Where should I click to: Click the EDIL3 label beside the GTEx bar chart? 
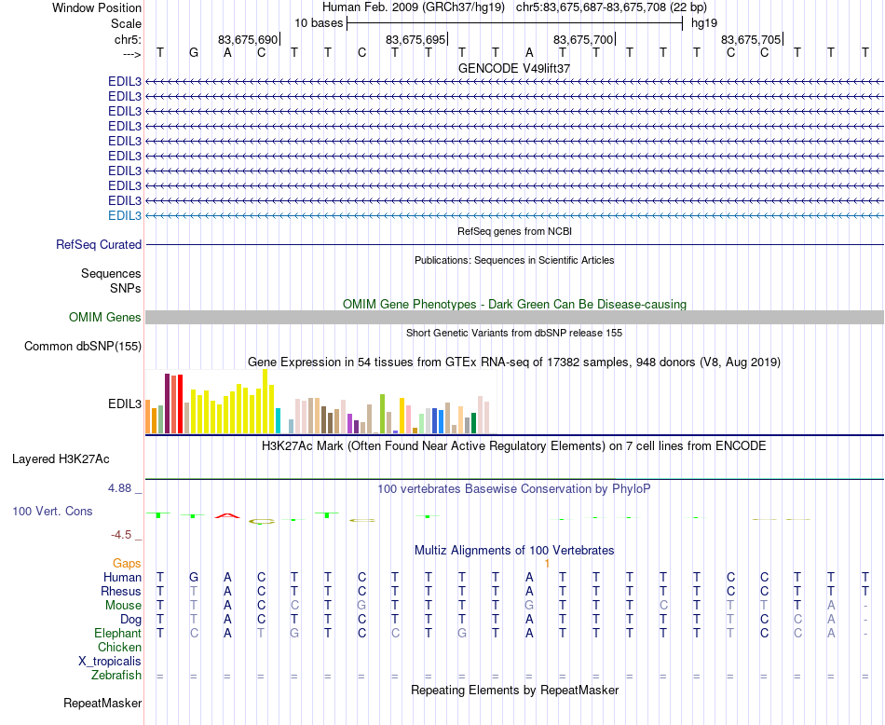[x=125, y=404]
